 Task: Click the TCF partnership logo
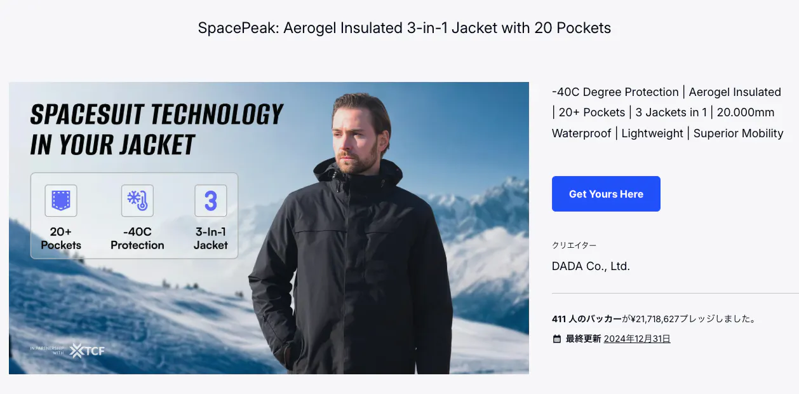point(87,350)
